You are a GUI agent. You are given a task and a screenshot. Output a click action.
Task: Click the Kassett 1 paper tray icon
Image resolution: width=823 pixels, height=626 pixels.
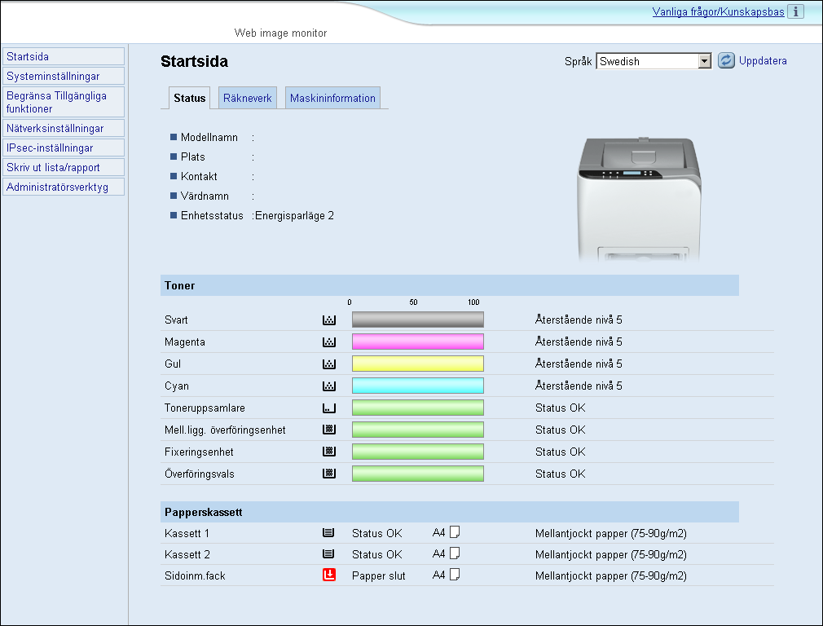click(x=328, y=533)
